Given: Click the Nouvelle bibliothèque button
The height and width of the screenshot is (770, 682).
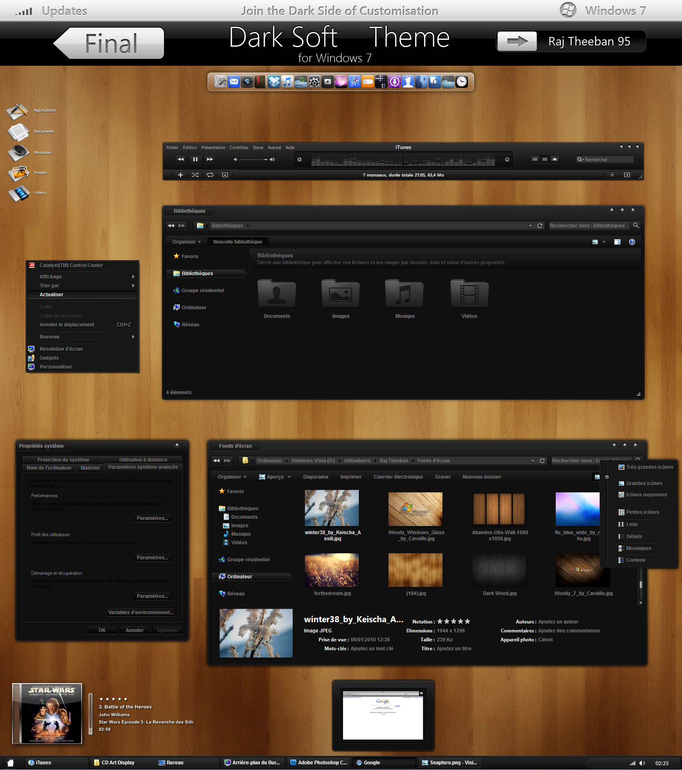Looking at the screenshot, I should point(238,242).
